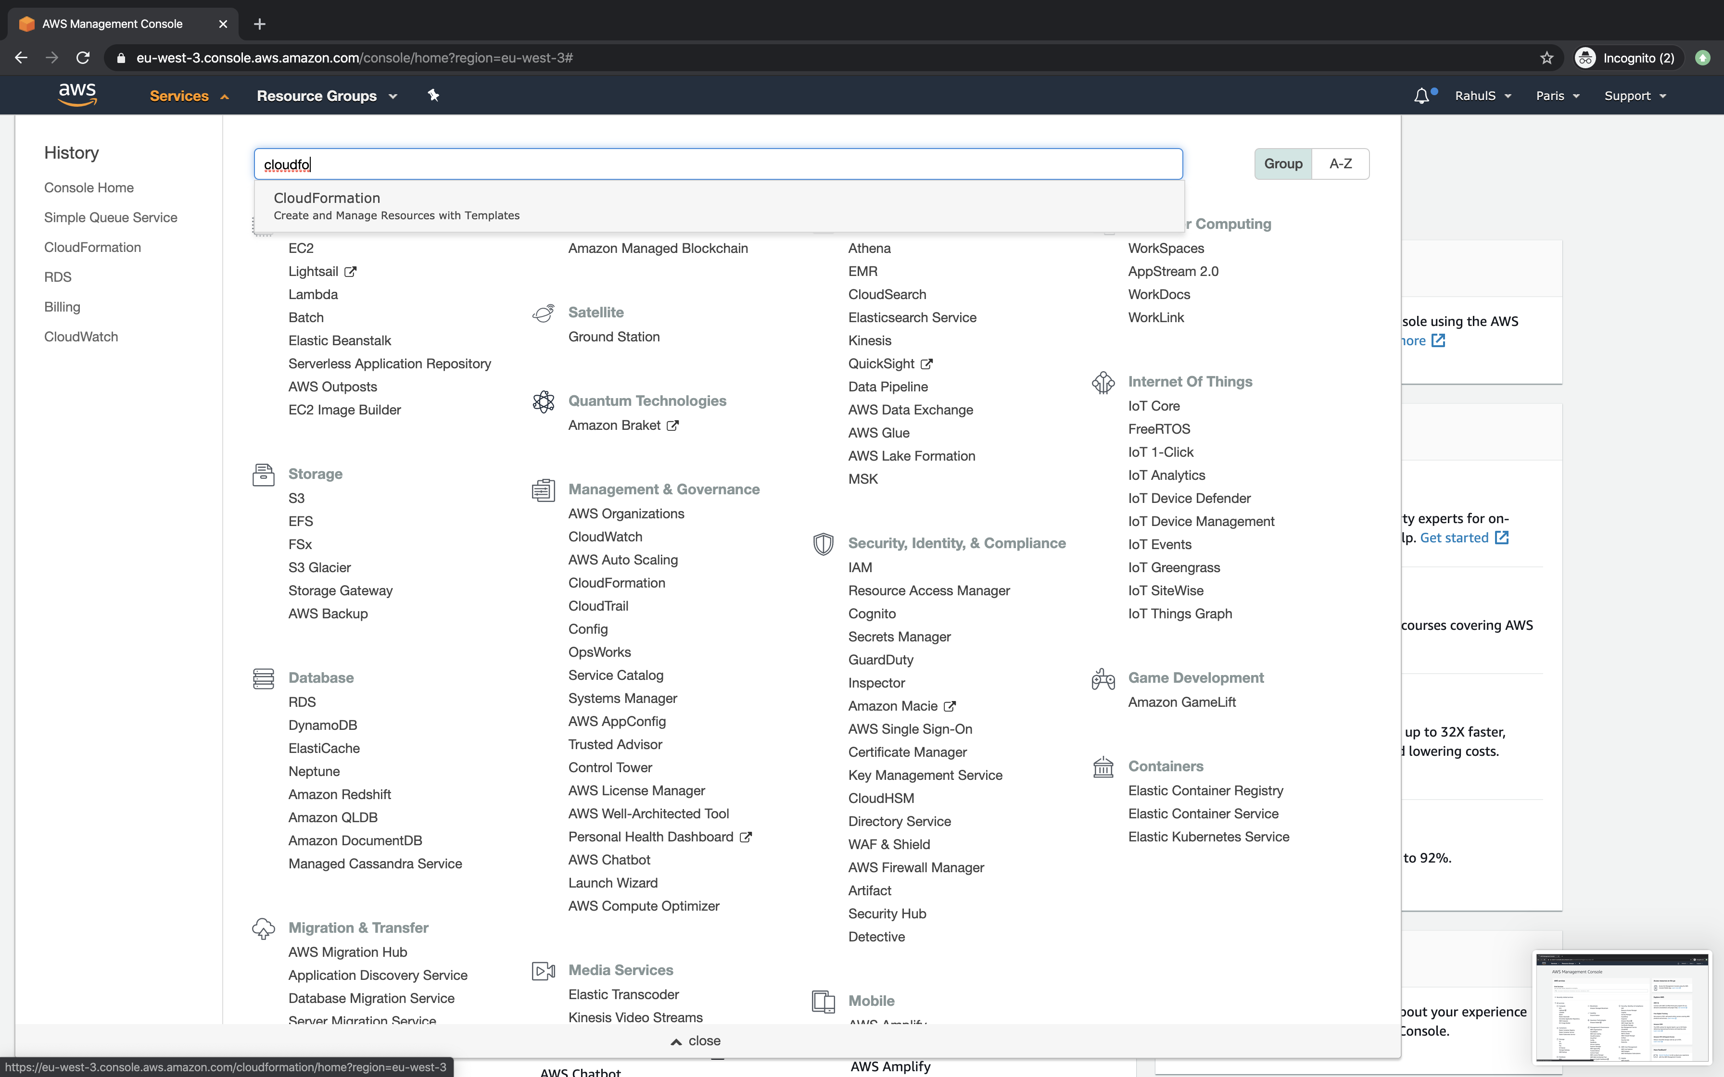The height and width of the screenshot is (1077, 1724).
Task: Switch service view to Group
Action: tap(1282, 164)
